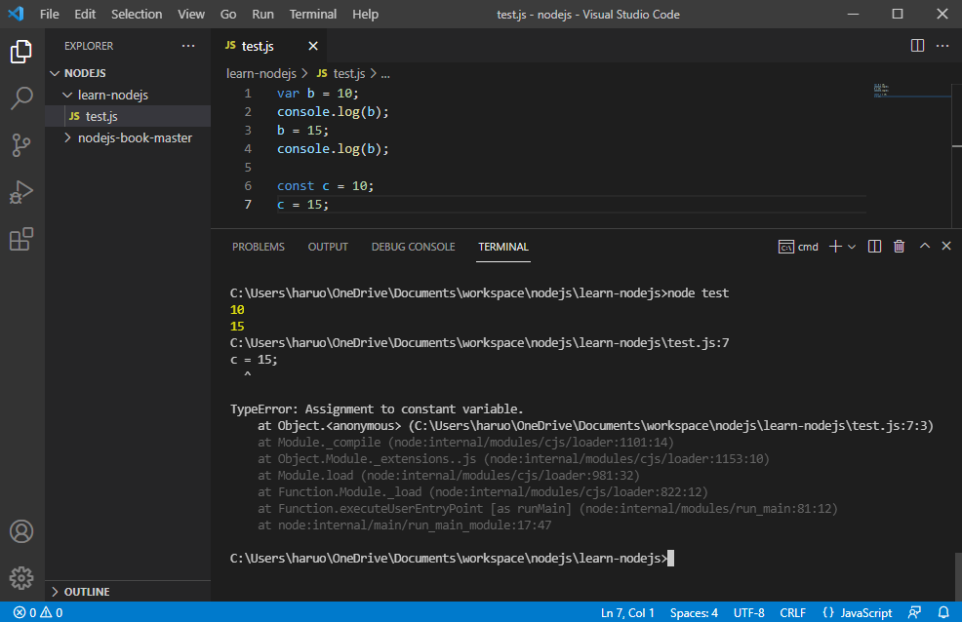Switch to the OUTPUT panel tab
962x622 pixels.
(328, 247)
